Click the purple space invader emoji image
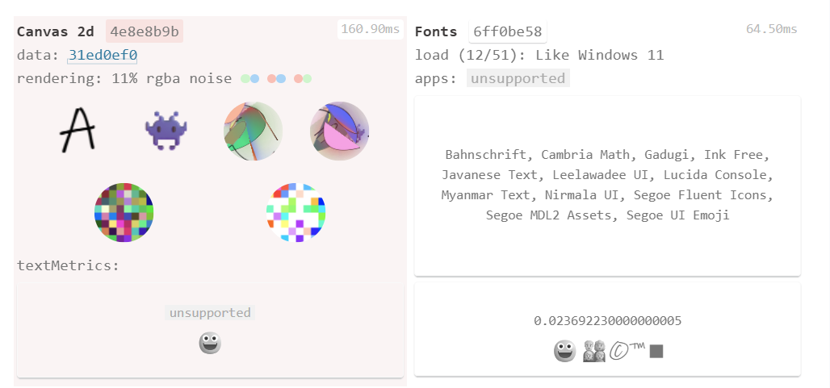The image size is (830, 388). tap(166, 131)
